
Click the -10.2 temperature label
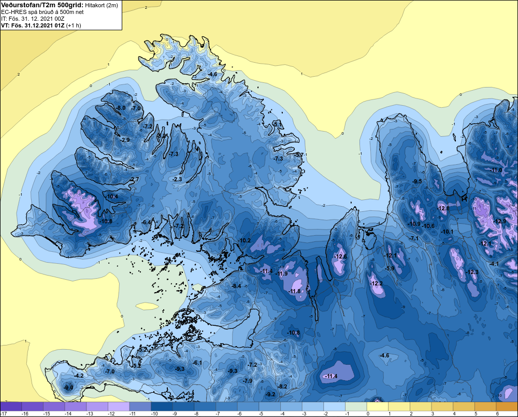click(x=245, y=240)
